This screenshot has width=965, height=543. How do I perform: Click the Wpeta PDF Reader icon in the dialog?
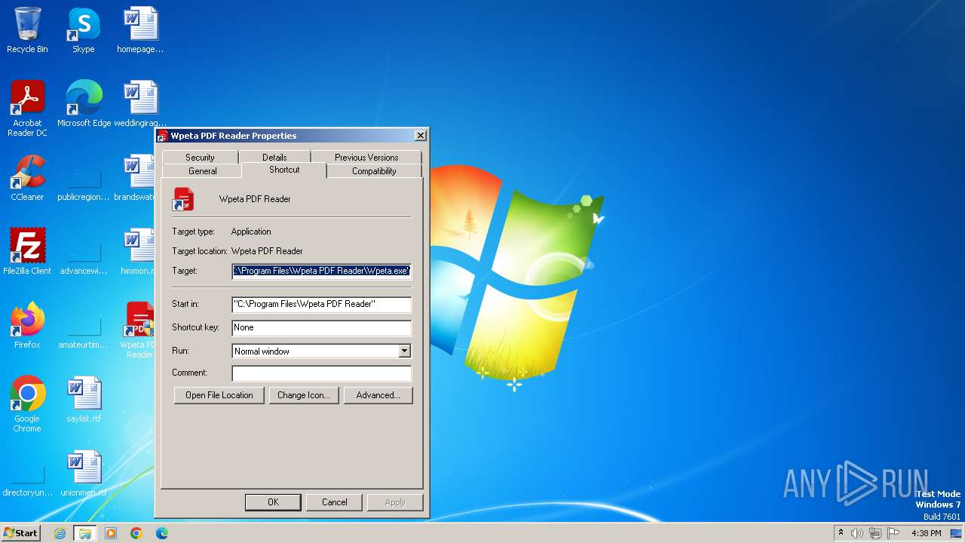[x=183, y=199]
